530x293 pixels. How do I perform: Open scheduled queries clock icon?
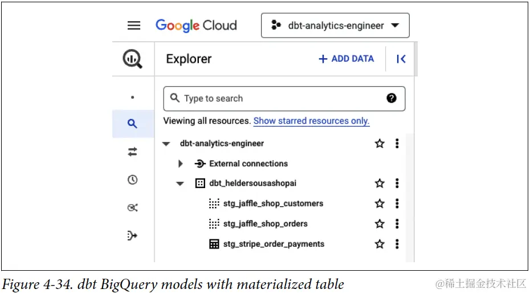click(x=132, y=180)
